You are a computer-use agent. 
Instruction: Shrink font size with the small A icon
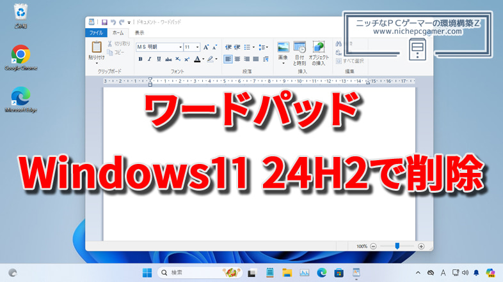214,47
